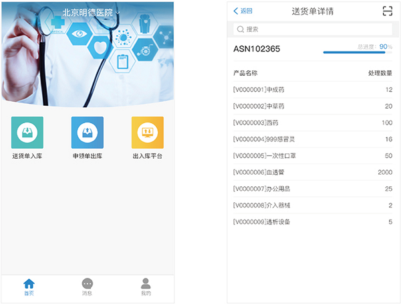Viewport: 401px width, 304px height.
Task: Open the 送货单入库 icon
Action: (x=27, y=133)
